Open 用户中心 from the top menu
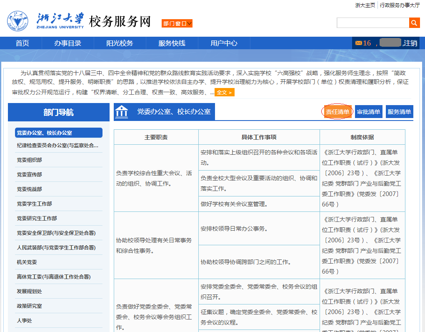Image resolution: width=425 pixels, height=332 pixels. point(224,43)
